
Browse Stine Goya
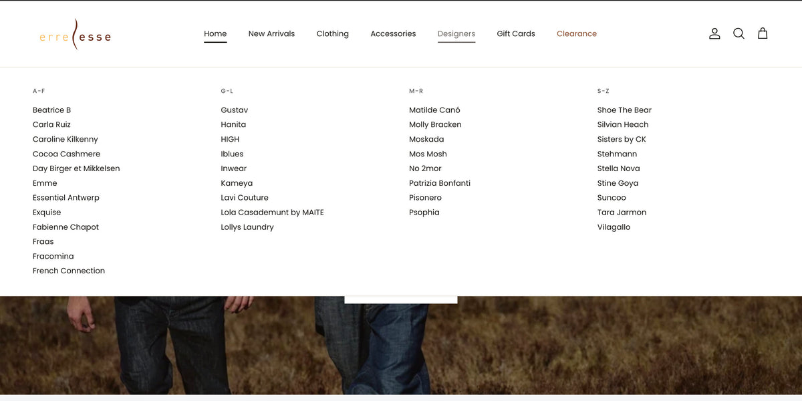(x=618, y=183)
